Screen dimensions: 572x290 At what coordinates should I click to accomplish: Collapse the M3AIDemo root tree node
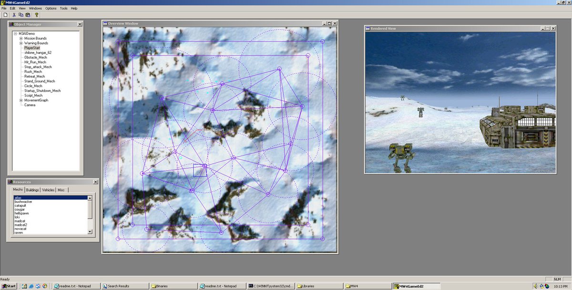click(15, 33)
